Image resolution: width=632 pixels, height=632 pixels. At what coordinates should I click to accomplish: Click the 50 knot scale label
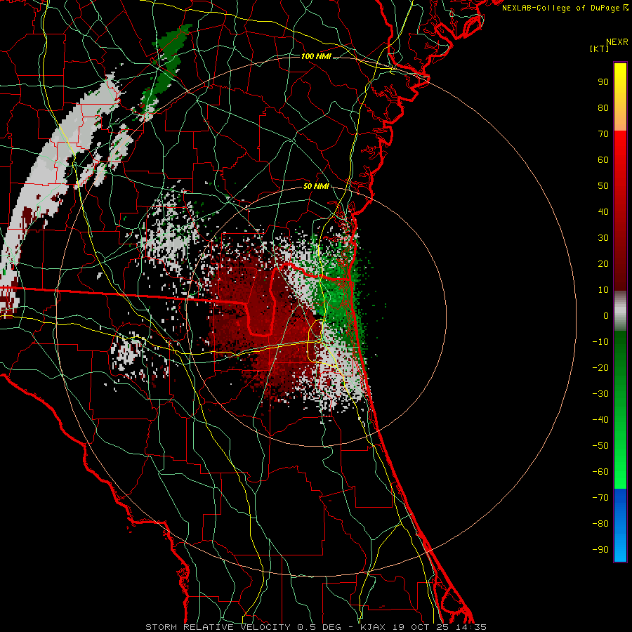tap(603, 186)
